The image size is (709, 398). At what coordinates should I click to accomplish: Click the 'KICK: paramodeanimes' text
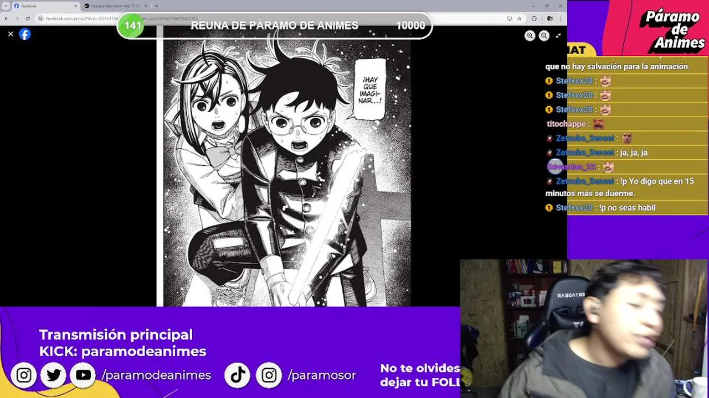(x=122, y=351)
